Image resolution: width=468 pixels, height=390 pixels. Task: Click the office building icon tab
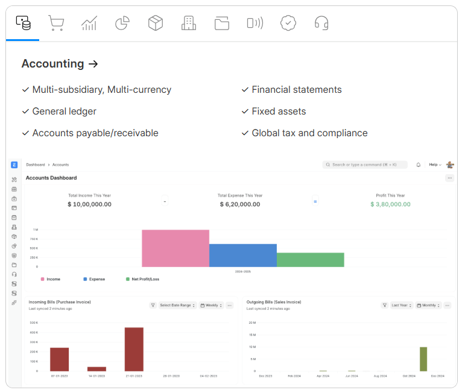[x=189, y=24]
